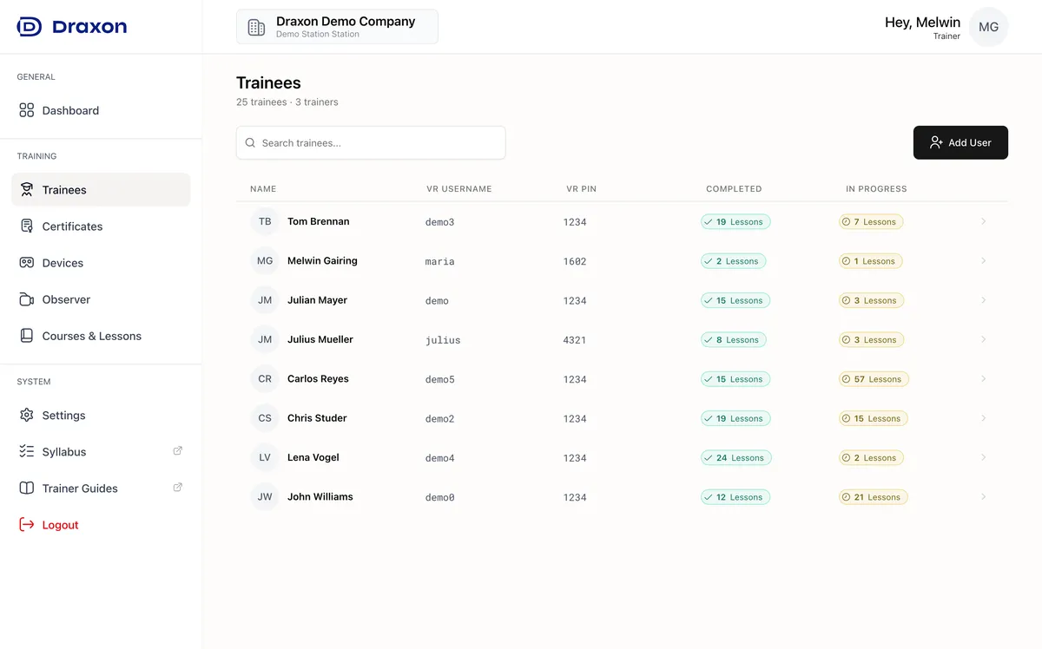Click the IN PROGRESS column header
The height and width of the screenshot is (649, 1042).
[876, 189]
